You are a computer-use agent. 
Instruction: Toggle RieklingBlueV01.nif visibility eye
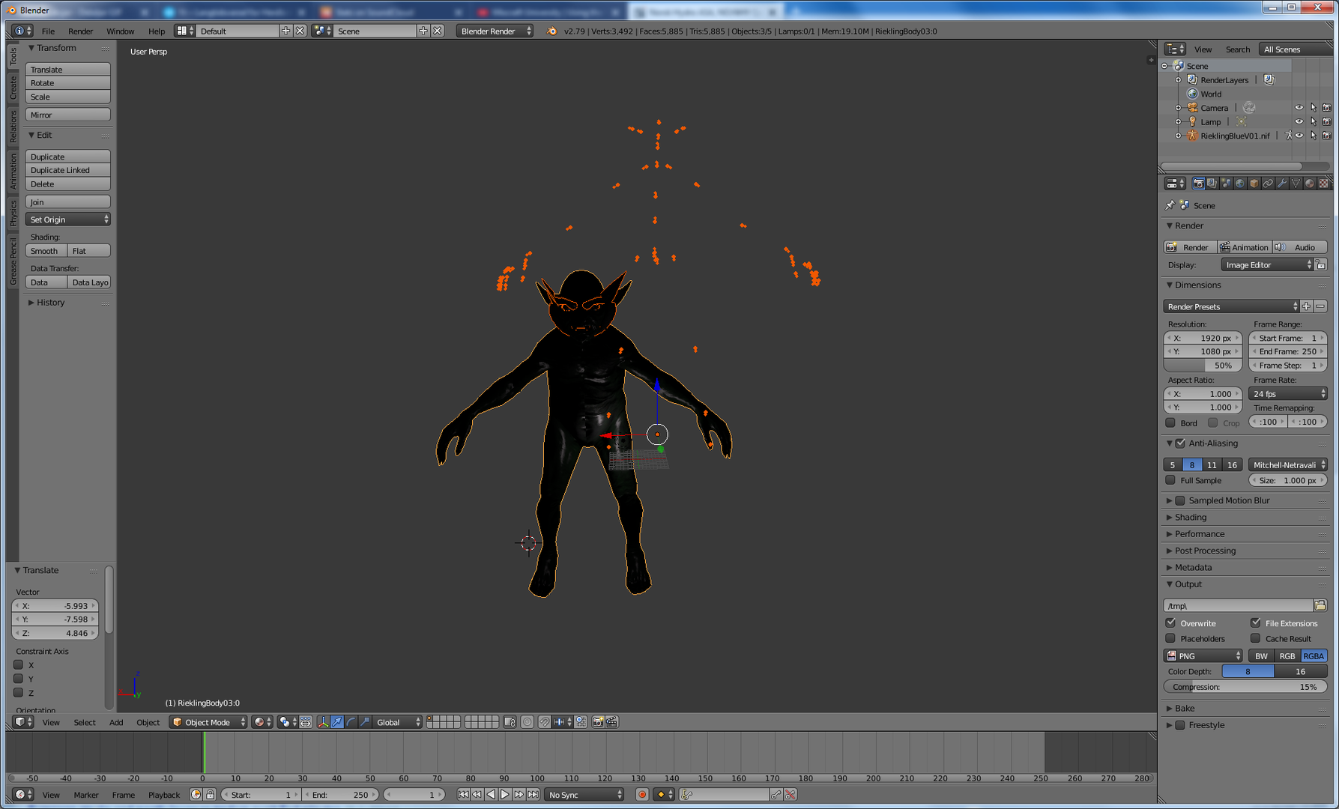coord(1299,136)
